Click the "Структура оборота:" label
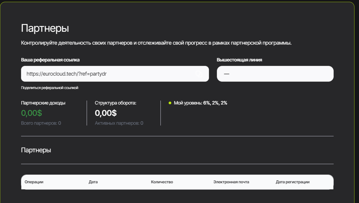Screen dimensions: 359x203 (x=115, y=103)
